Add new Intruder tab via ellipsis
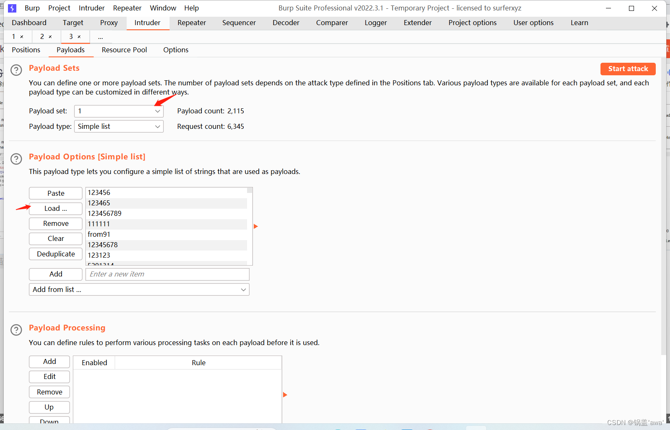The height and width of the screenshot is (430, 670). [100, 37]
